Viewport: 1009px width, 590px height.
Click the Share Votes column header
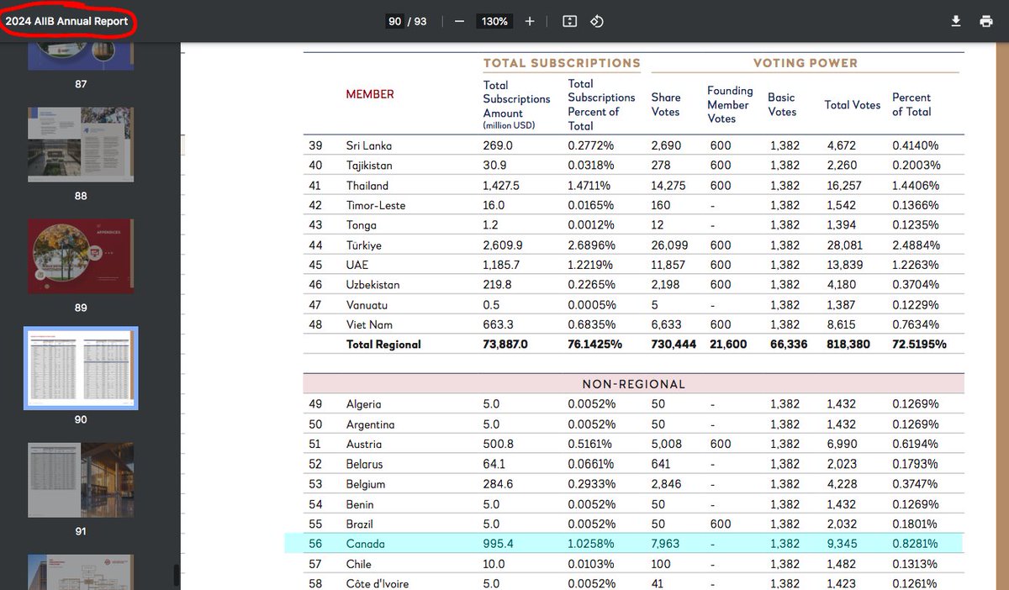[x=666, y=104]
